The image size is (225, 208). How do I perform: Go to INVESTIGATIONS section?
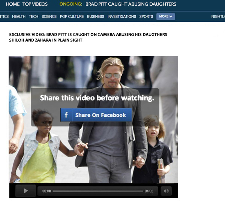[x=121, y=16]
